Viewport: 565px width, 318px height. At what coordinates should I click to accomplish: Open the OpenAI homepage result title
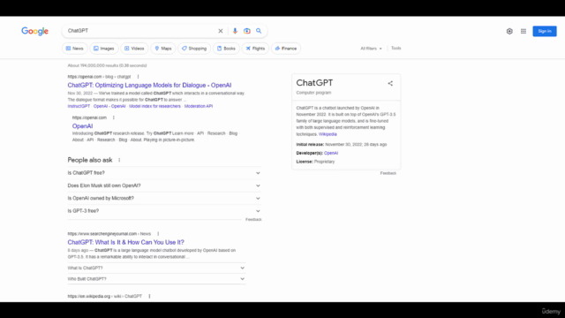click(x=82, y=125)
